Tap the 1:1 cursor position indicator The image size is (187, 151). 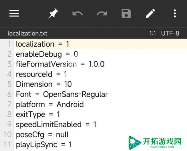[x=153, y=33]
